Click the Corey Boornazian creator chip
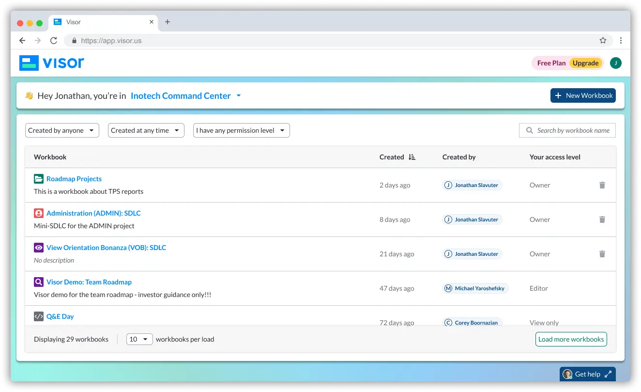The width and height of the screenshot is (641, 392). [x=472, y=322]
